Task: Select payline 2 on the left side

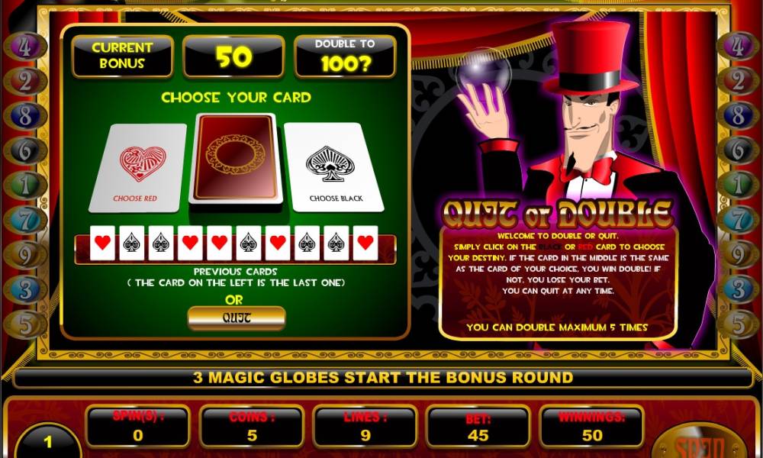Action: click(x=25, y=81)
